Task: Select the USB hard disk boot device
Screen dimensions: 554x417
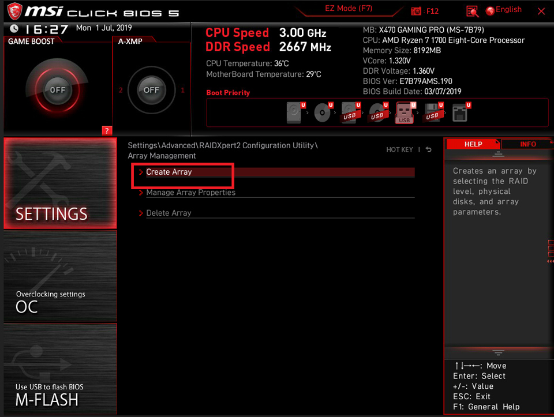Action: 351,112
